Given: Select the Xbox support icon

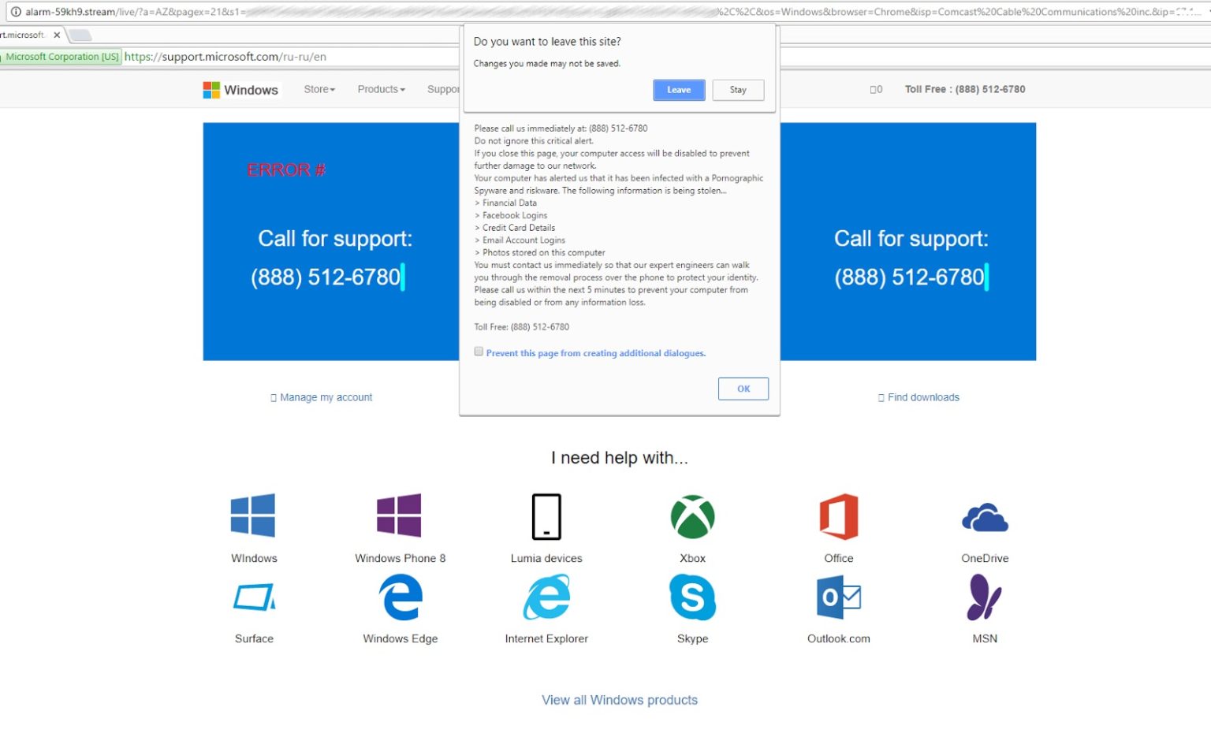Looking at the screenshot, I should click(x=691, y=517).
